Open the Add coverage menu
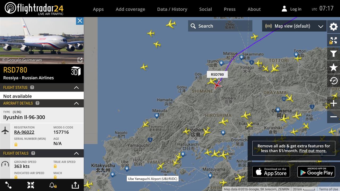The height and width of the screenshot is (191, 340). (x=130, y=9)
